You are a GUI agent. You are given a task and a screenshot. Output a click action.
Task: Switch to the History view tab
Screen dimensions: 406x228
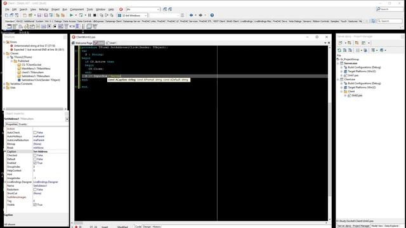point(157,227)
